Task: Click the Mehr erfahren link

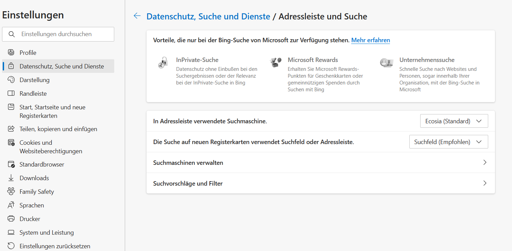Action: [371, 40]
